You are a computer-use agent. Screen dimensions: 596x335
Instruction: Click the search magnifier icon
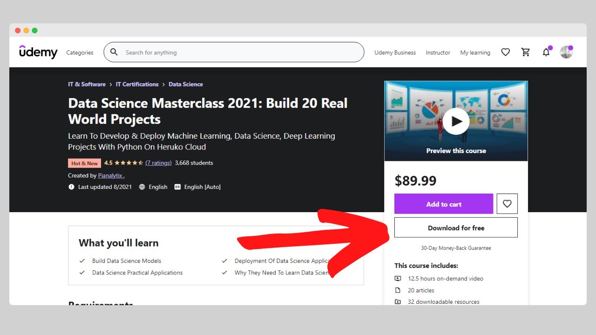tap(114, 52)
